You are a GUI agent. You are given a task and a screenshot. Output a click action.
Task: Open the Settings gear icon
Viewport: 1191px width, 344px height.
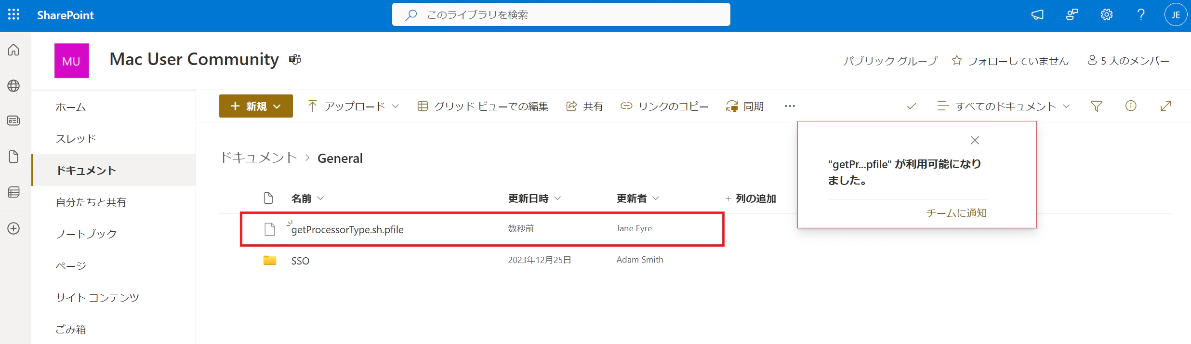1107,15
